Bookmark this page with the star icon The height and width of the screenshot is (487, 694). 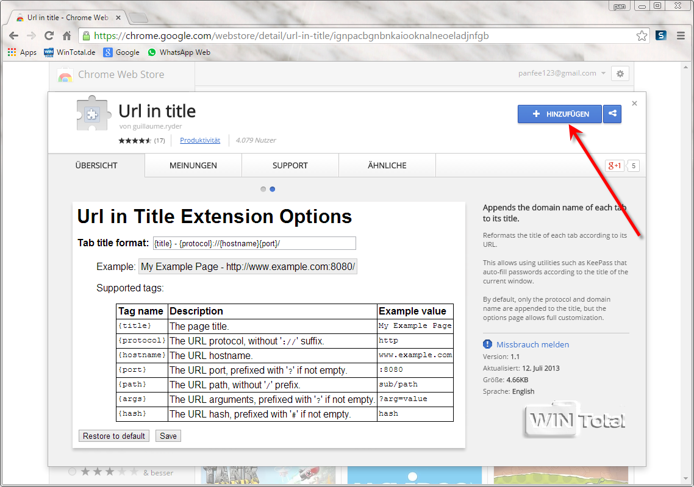click(x=642, y=36)
